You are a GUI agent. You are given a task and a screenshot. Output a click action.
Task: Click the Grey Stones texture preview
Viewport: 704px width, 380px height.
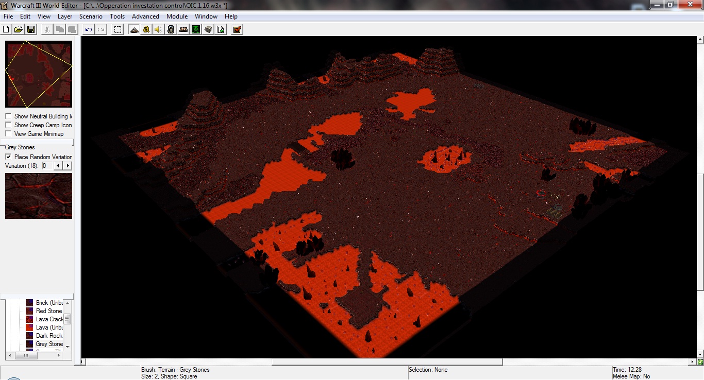pyautogui.click(x=39, y=196)
